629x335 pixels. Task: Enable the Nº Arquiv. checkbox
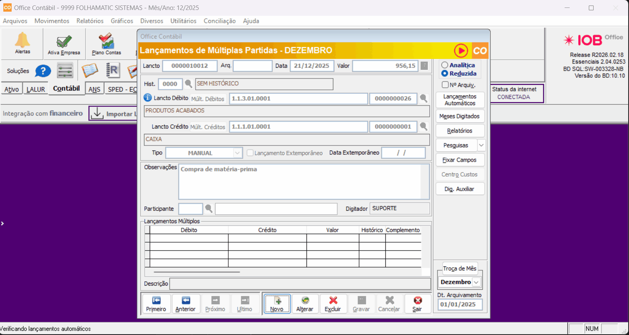(445, 85)
